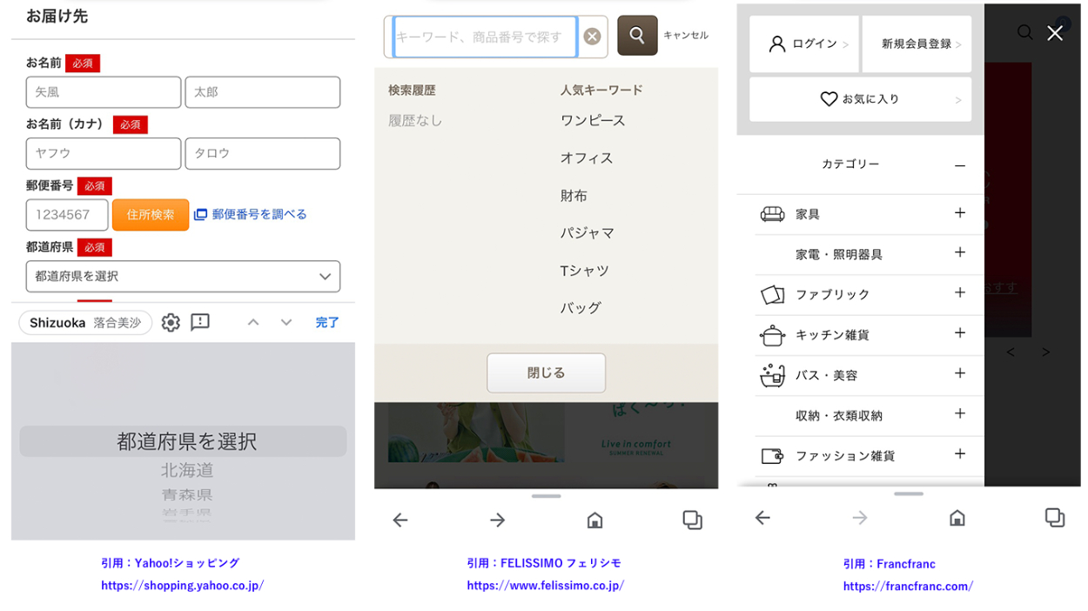Go back using Francfranc browser back arrow
This screenshot has height=611, width=1088.
click(x=762, y=518)
